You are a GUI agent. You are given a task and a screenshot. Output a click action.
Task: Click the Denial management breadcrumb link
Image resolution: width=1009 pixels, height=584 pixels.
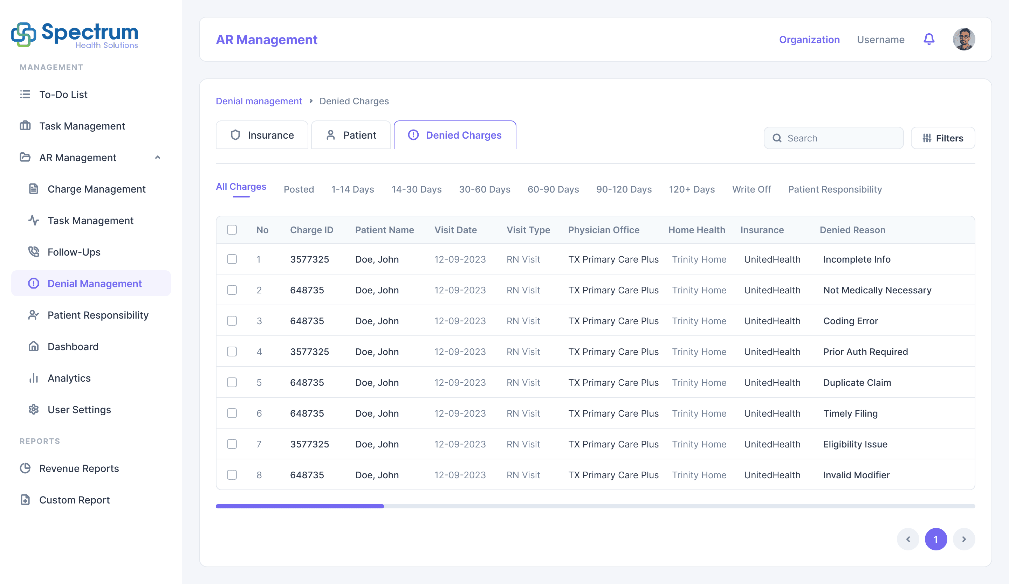259,101
